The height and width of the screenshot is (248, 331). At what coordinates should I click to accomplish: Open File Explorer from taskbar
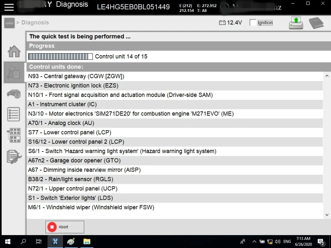[x=87, y=241]
